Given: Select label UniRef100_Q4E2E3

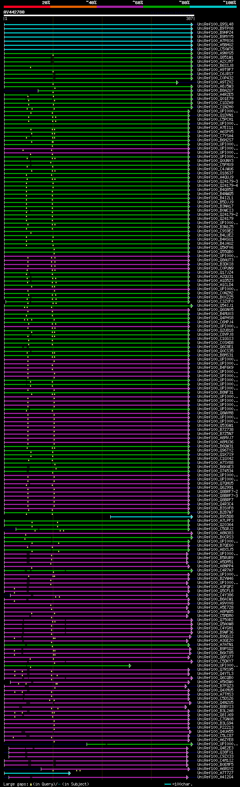Looking at the screenshot, I should click(x=215, y=748).
